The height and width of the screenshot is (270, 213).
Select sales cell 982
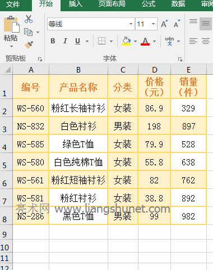[x=188, y=215]
